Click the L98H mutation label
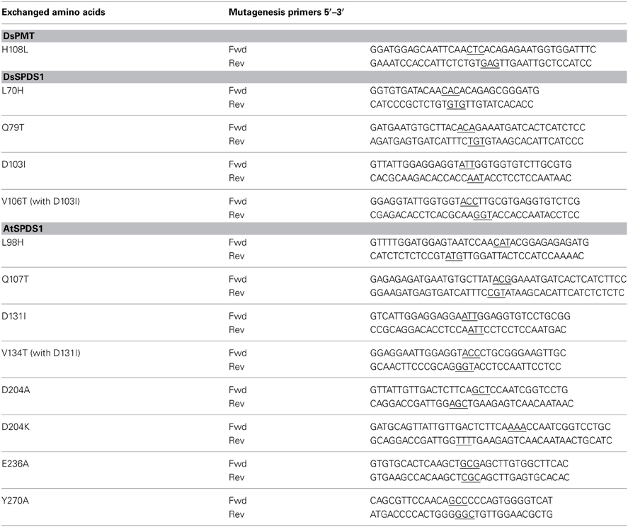This screenshot has width=628, height=527. coord(13,242)
